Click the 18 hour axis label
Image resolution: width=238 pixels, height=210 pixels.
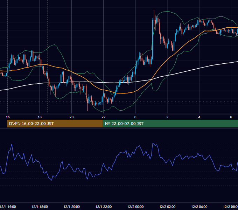[40, 117]
